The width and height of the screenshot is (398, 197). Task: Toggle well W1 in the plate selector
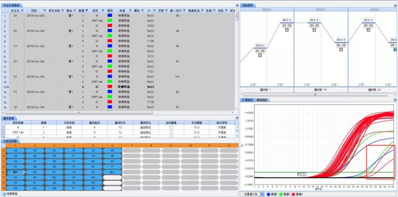pos(15,172)
